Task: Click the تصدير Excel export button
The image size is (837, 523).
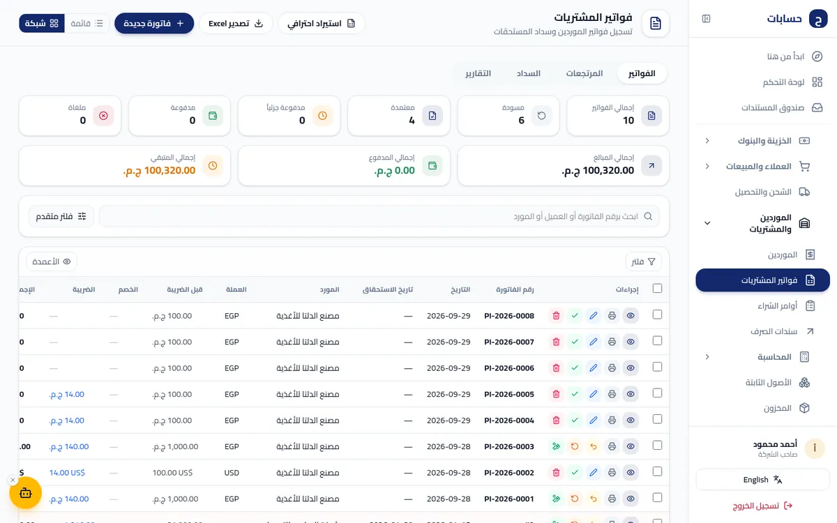Action: tap(236, 23)
